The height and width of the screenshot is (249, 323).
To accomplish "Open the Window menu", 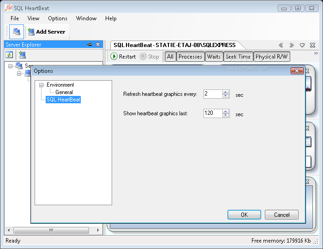I will [86, 18].
